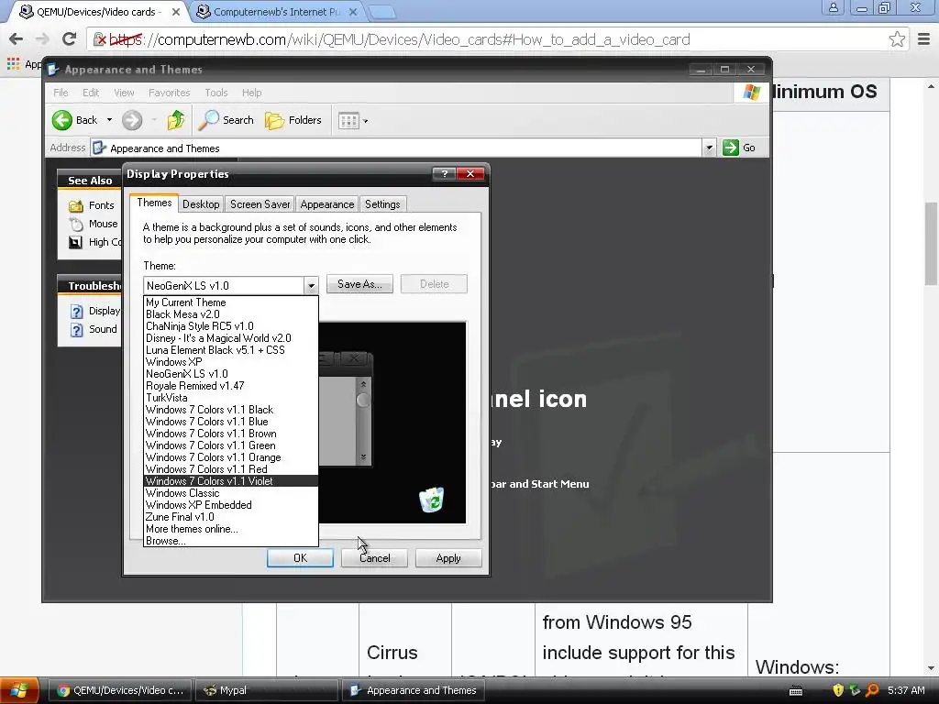Choose Black Mesa v2.0 theme
Screen dimensions: 939x704
[230, 314]
